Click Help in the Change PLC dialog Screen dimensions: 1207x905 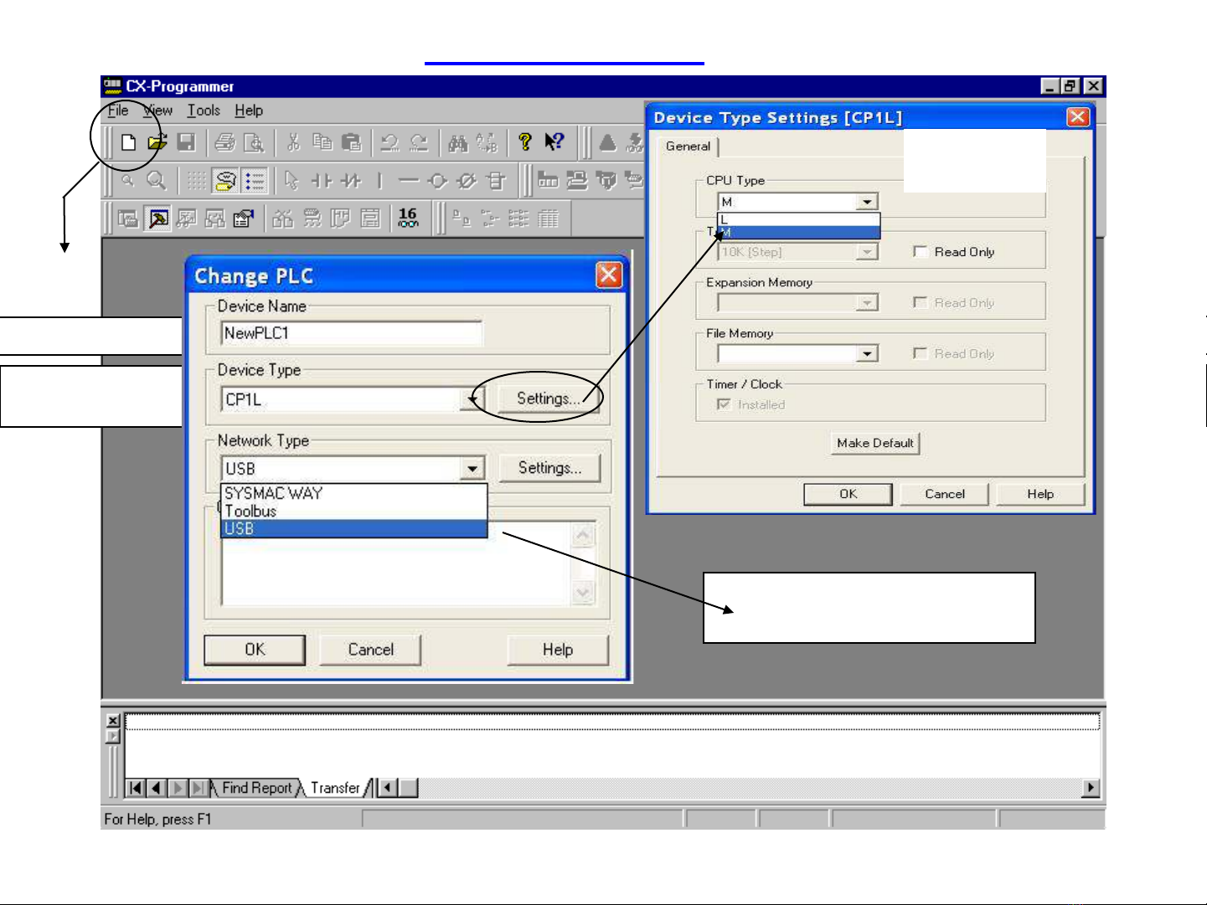coord(558,650)
